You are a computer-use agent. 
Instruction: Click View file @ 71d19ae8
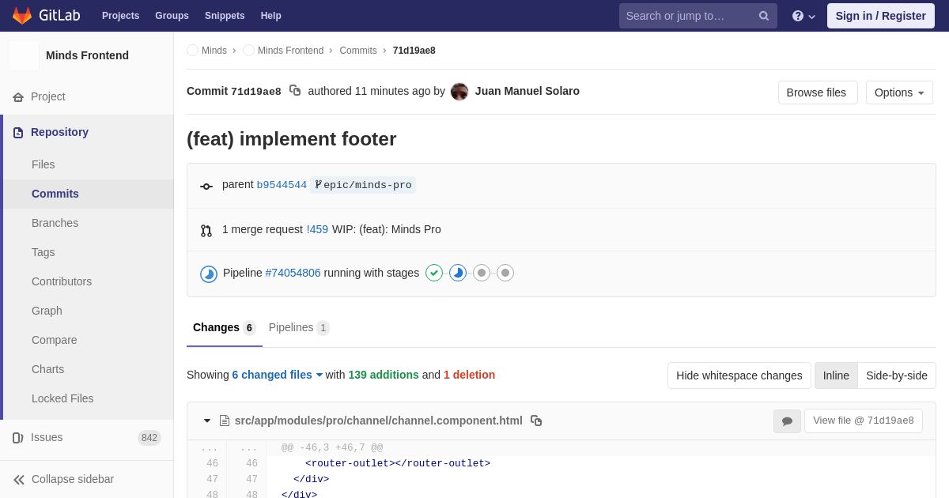tap(864, 421)
